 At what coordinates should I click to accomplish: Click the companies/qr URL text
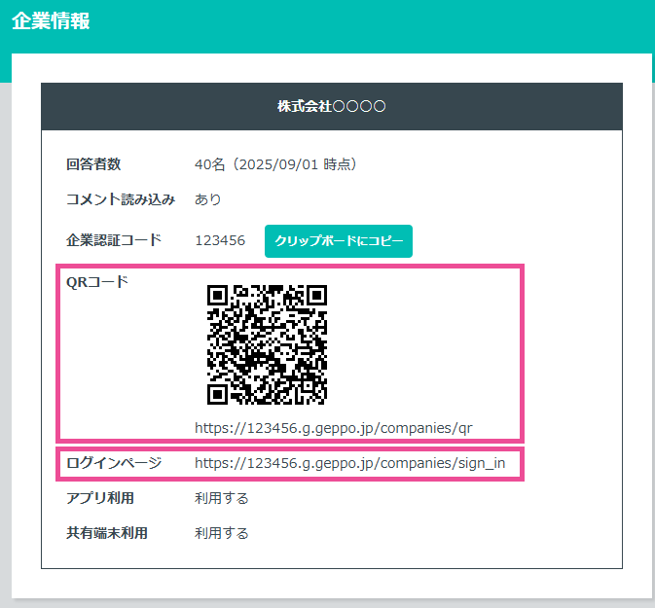pyautogui.click(x=334, y=428)
